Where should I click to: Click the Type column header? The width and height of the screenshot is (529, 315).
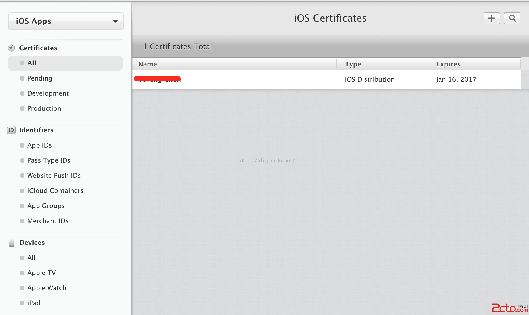353,64
